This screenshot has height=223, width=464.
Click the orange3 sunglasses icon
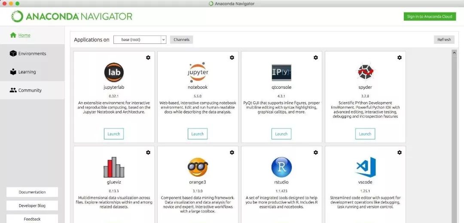[x=198, y=167]
